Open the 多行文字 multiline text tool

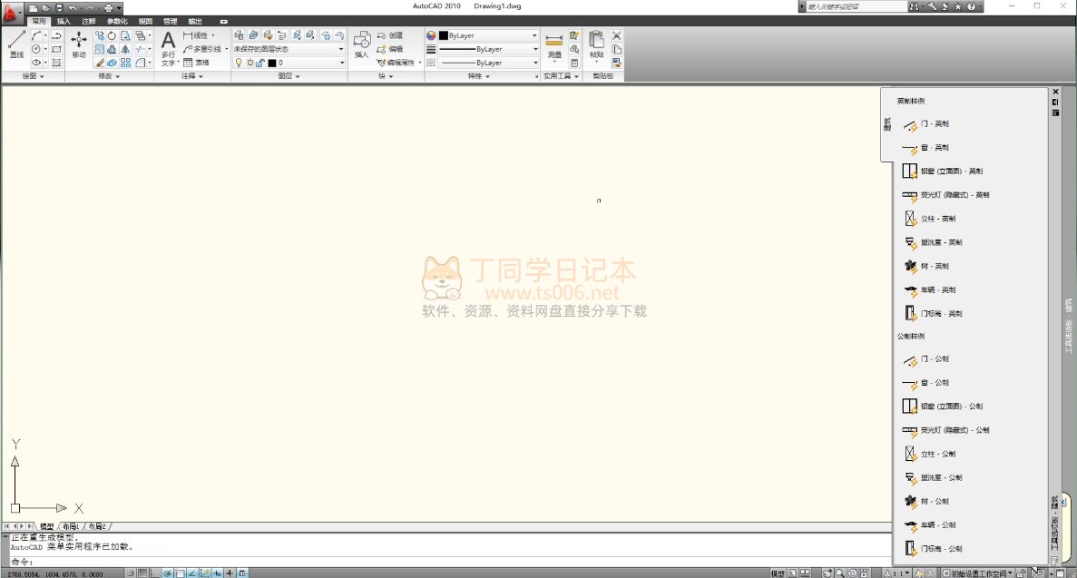pyautogui.click(x=168, y=48)
